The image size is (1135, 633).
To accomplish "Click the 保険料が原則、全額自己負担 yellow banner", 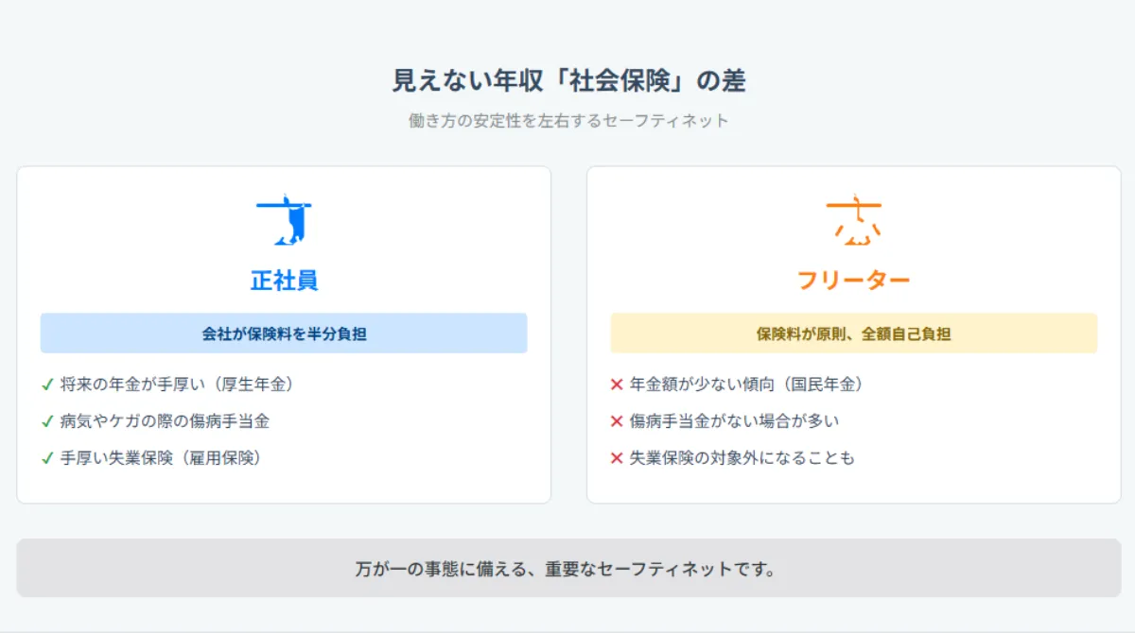I will point(853,334).
